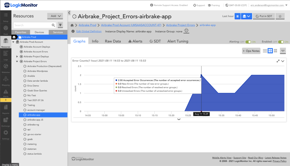Select the two-column grid layout icon
290x166 pixels.
[270, 51]
